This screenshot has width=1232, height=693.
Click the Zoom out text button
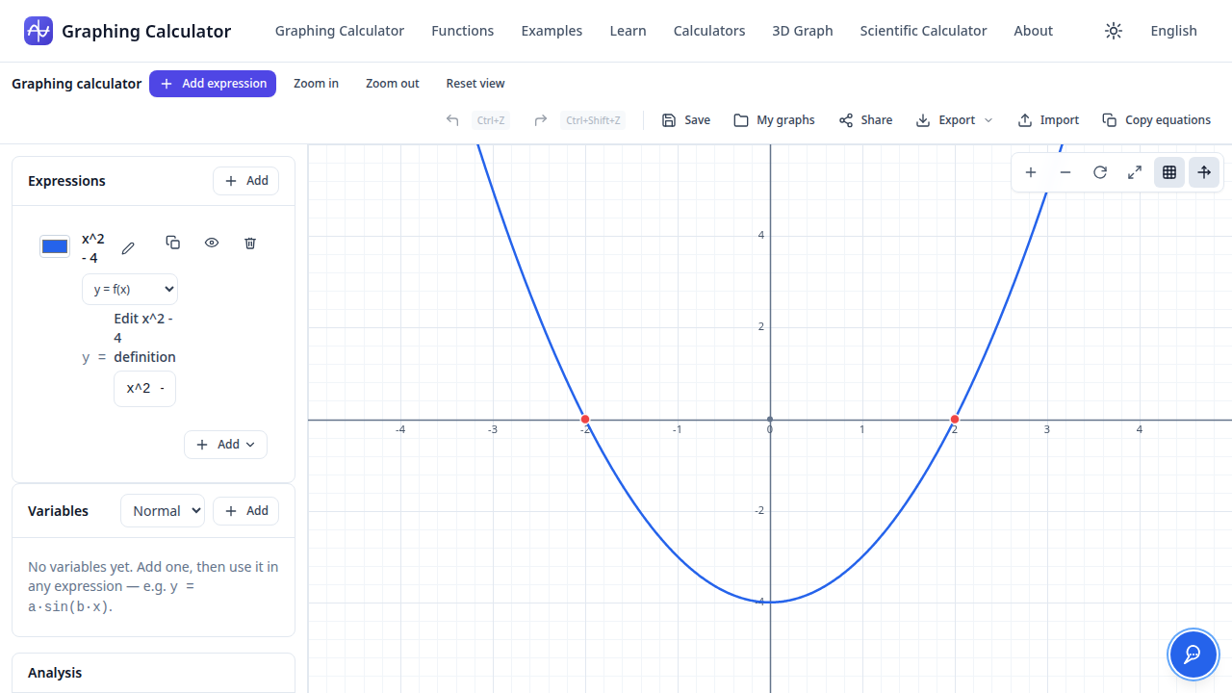(x=393, y=84)
